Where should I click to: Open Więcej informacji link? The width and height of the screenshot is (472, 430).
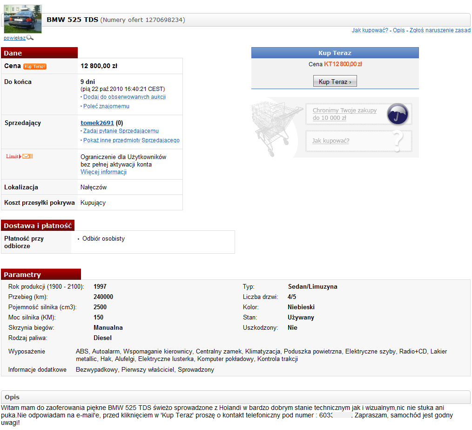tap(103, 172)
